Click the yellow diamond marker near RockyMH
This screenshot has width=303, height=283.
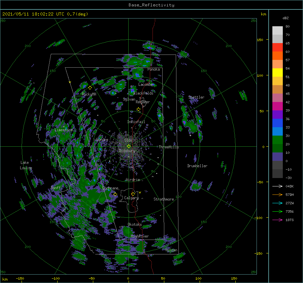click(x=90, y=88)
